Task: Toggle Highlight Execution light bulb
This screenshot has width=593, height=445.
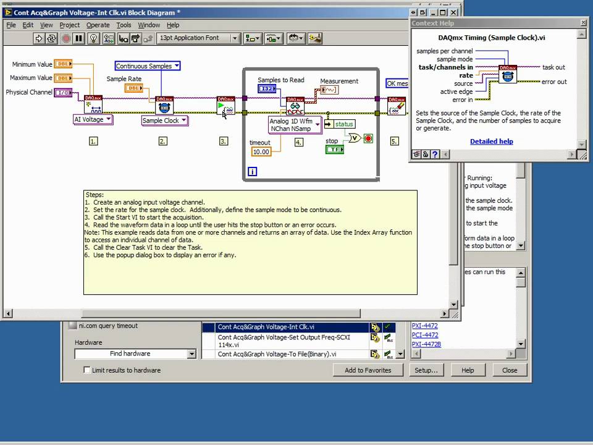Action: point(93,38)
